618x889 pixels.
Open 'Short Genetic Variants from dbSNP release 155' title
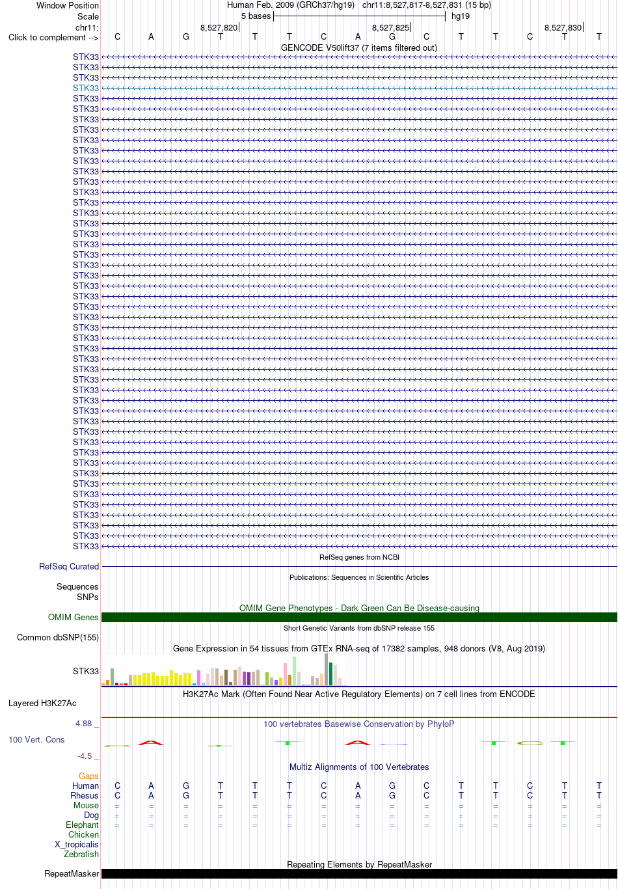pyautogui.click(x=359, y=628)
